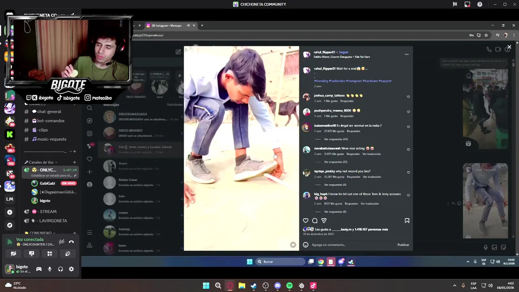Share the post via paper-plane icon
This screenshot has height=292, width=519.
click(324, 221)
